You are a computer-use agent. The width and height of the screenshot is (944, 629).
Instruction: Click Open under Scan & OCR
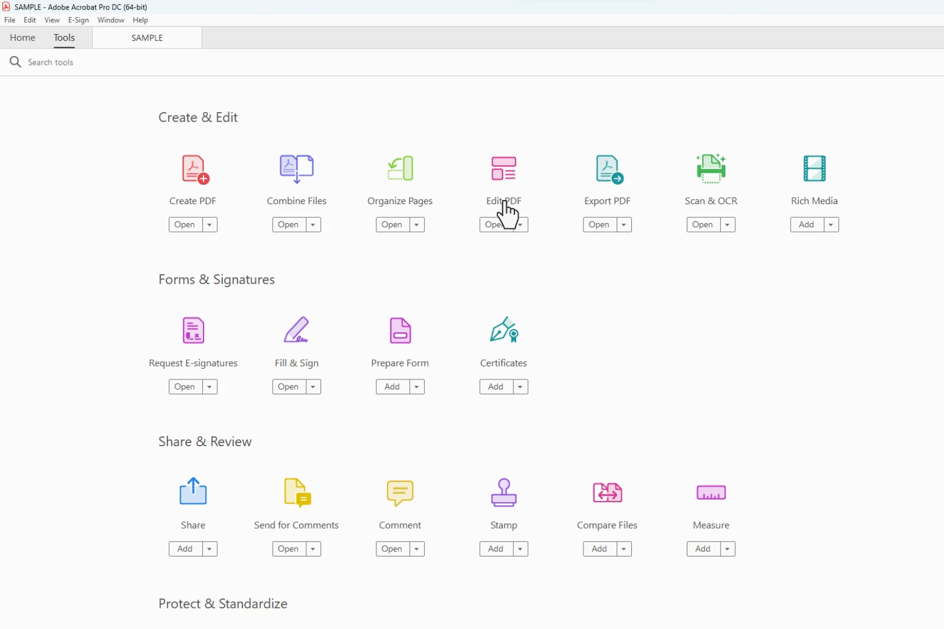[703, 225]
